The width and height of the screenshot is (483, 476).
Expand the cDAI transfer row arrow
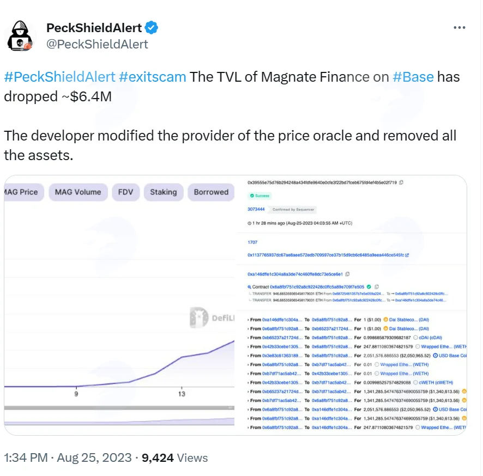pos(248,338)
